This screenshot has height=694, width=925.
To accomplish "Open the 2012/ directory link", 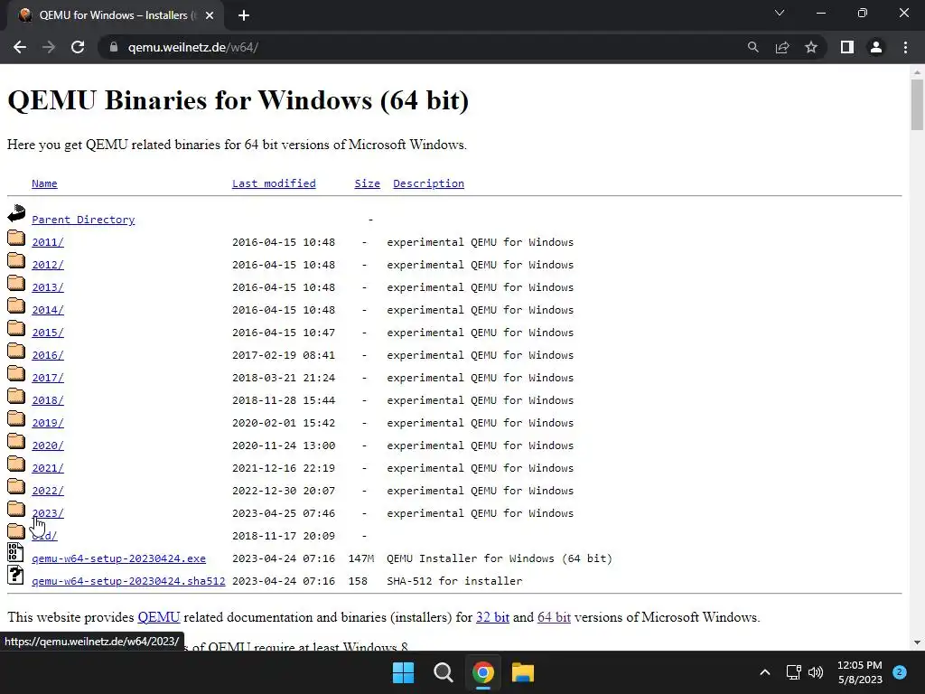I will 48,265.
